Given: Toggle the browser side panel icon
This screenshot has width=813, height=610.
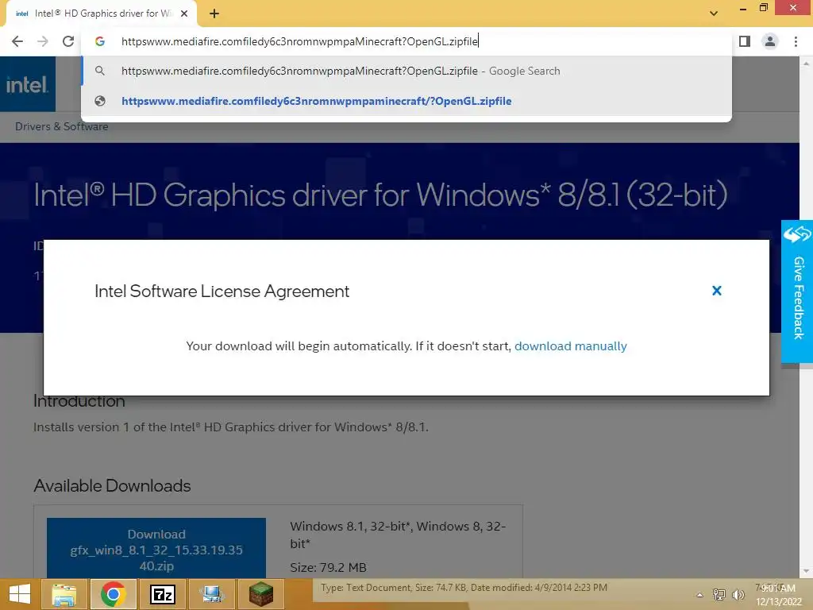Looking at the screenshot, I should [x=745, y=41].
